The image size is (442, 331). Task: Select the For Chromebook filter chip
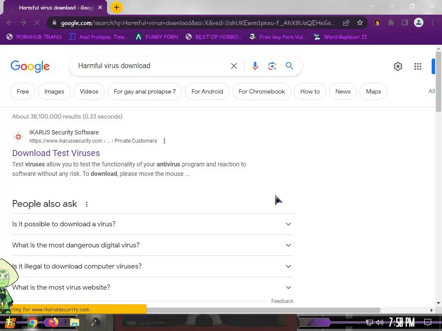[262, 91]
